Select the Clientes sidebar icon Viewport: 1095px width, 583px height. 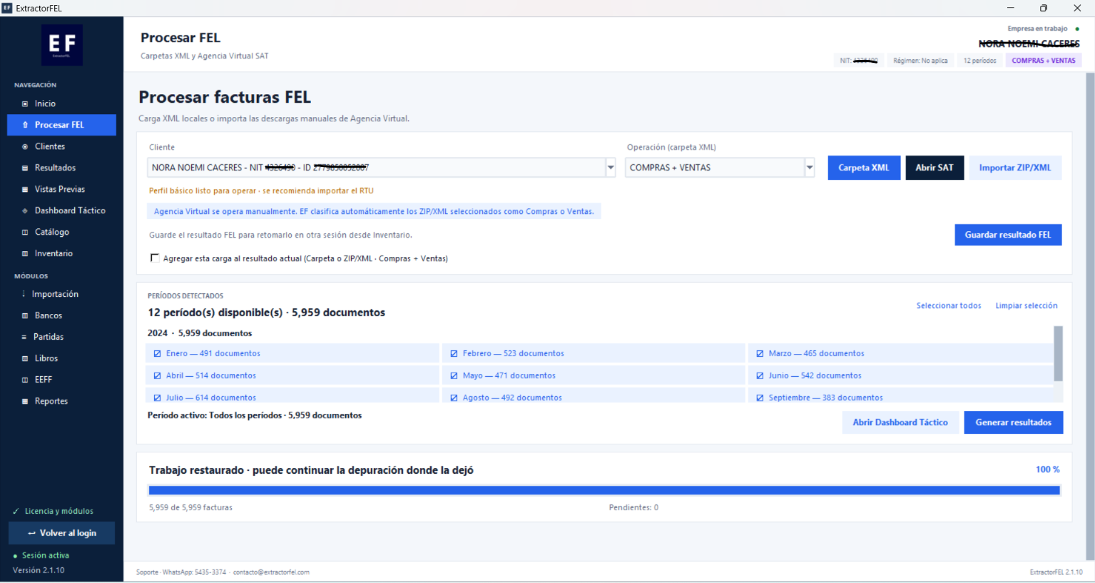click(25, 146)
